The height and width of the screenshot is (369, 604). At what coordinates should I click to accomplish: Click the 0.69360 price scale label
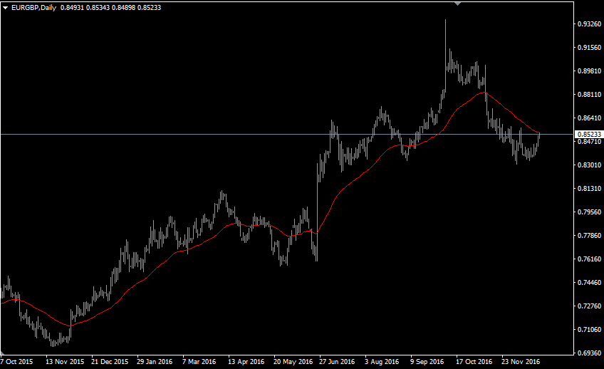(x=589, y=353)
